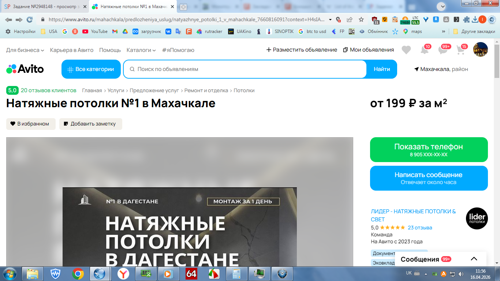
Task: Open the Bitcoin price extension icon
Action: click(405, 20)
